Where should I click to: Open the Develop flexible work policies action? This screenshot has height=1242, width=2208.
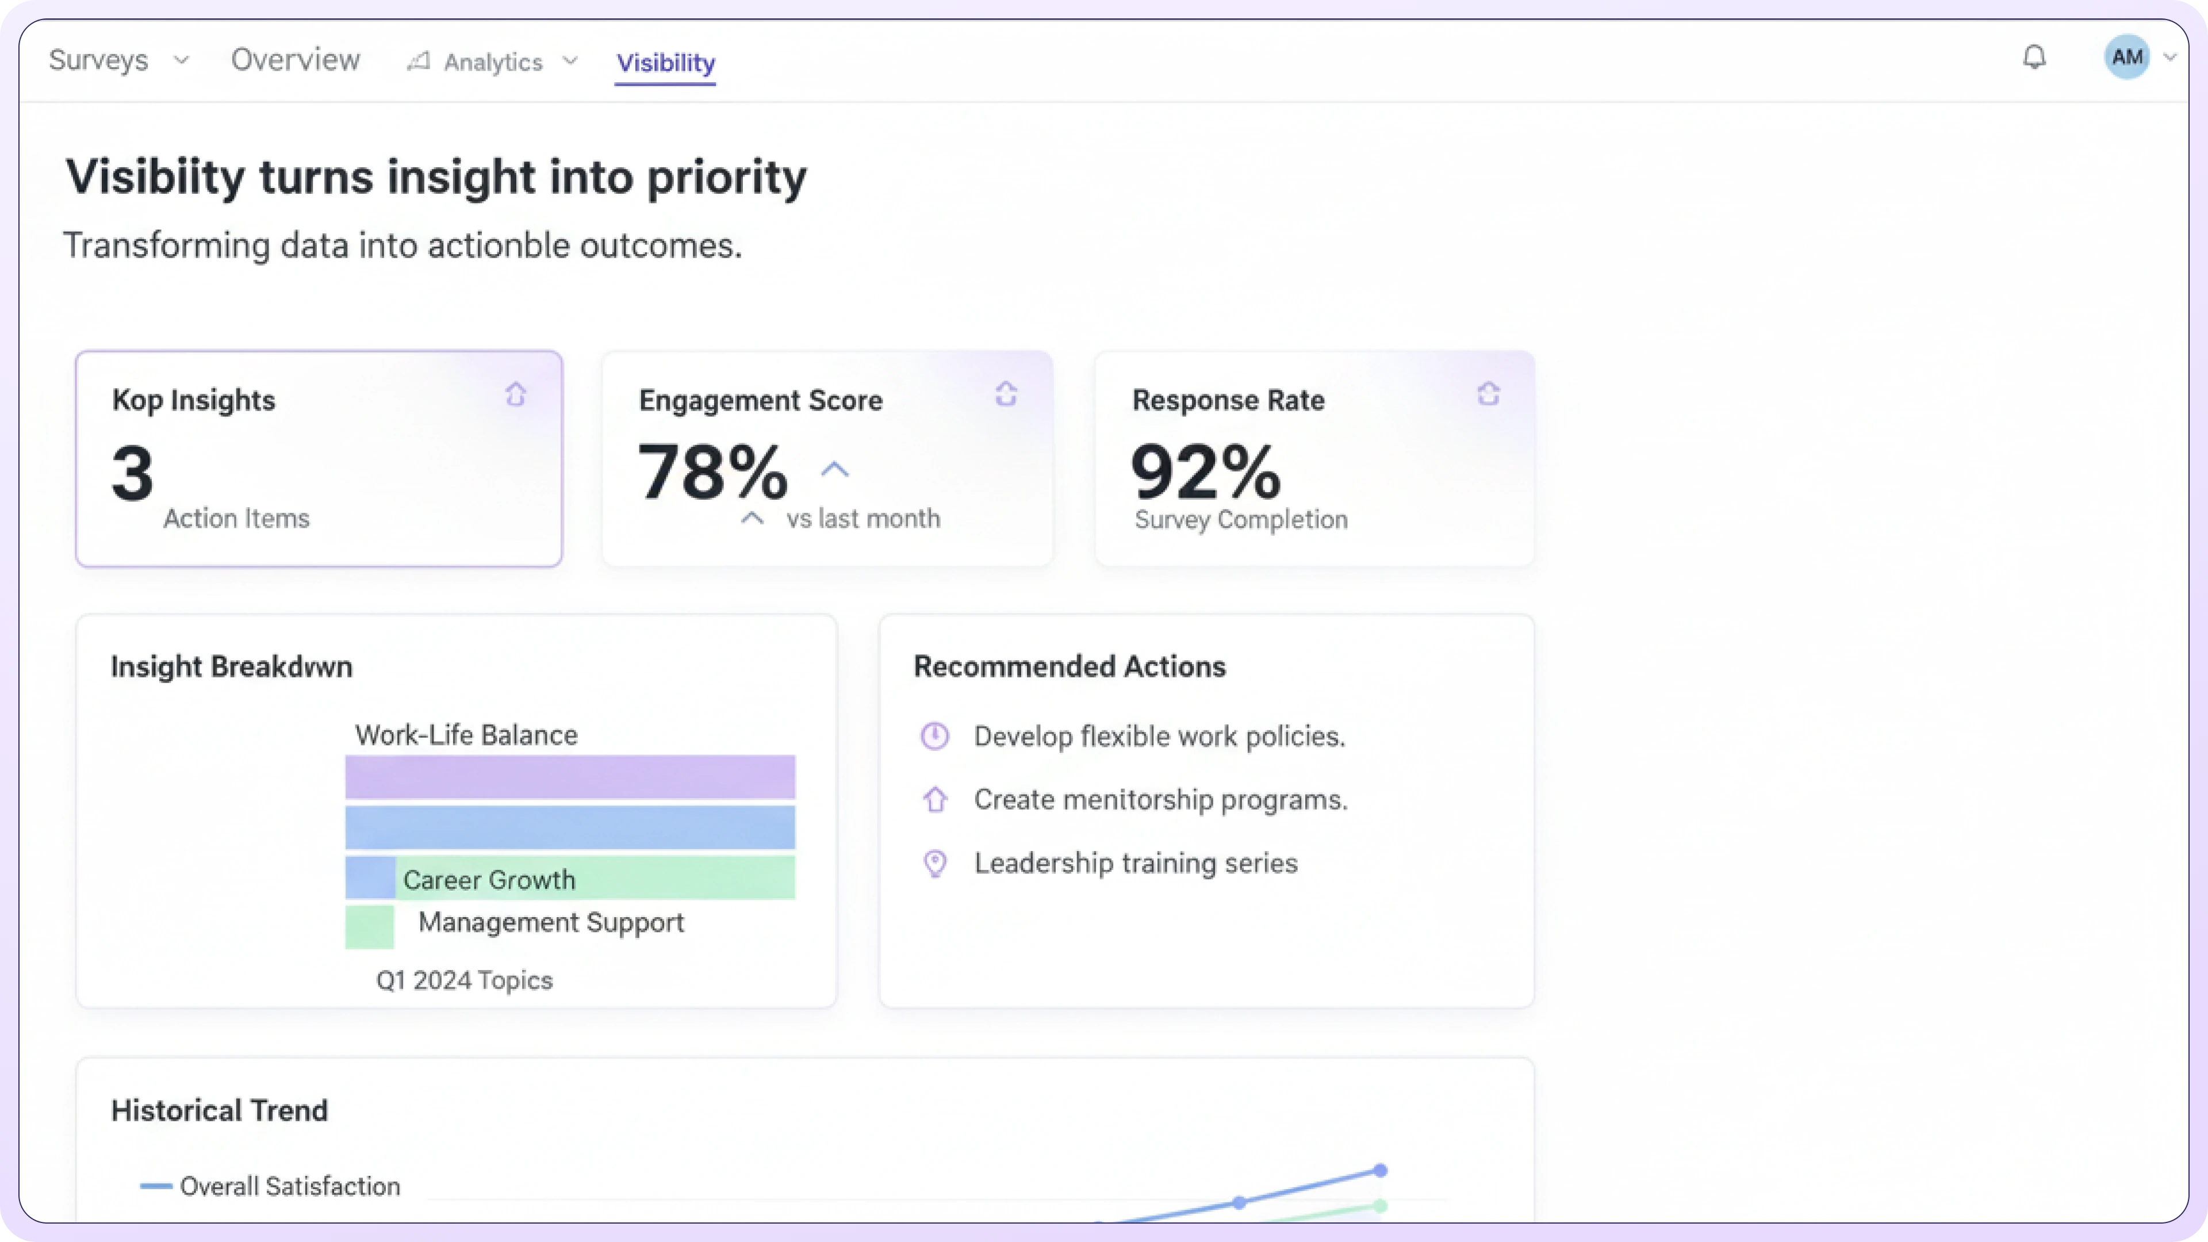1159,736
